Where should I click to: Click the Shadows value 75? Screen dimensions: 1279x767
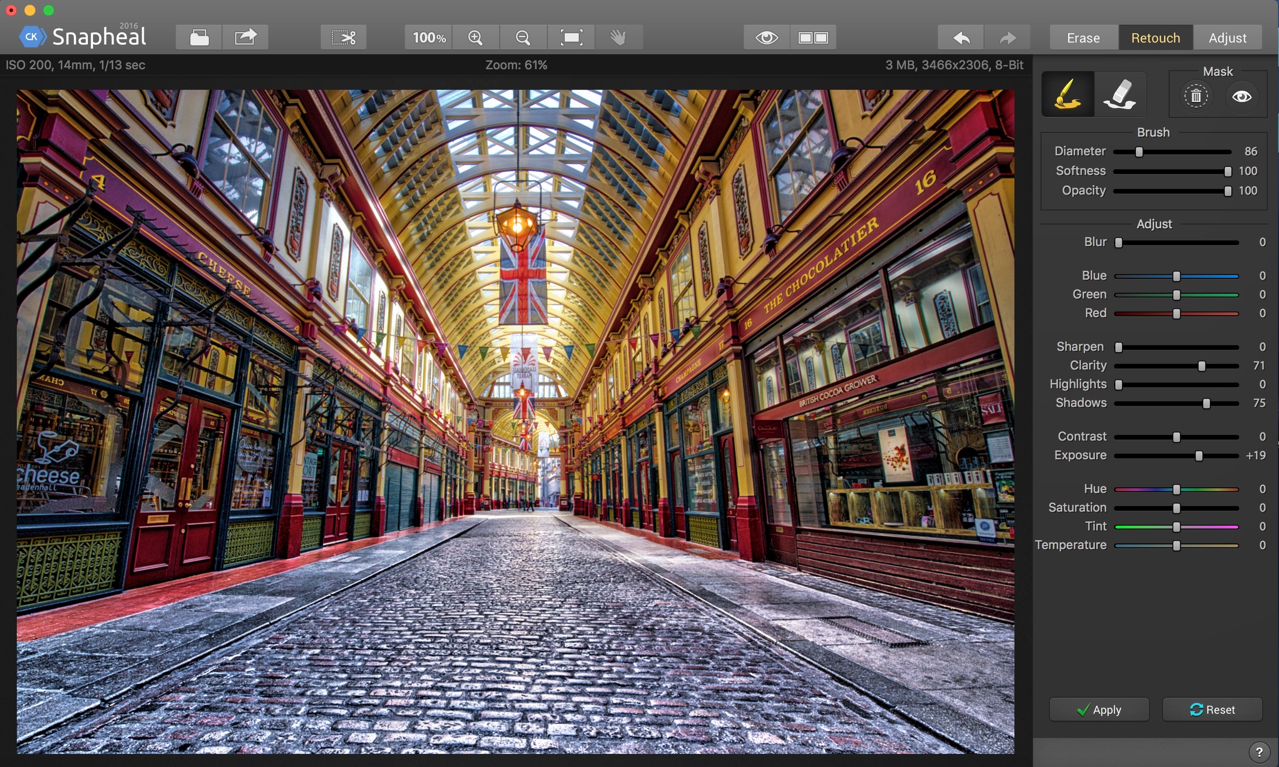tap(1259, 403)
